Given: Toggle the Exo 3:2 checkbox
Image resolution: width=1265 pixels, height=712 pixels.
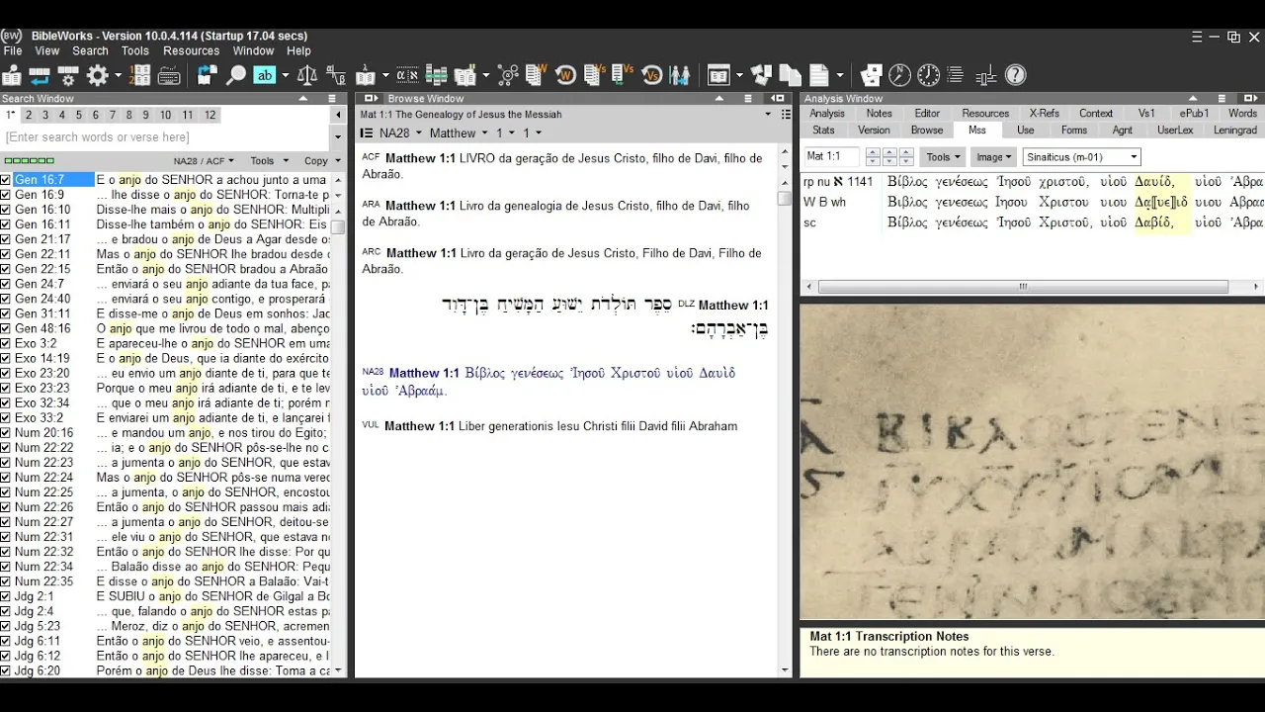Looking at the screenshot, I should (x=6, y=343).
